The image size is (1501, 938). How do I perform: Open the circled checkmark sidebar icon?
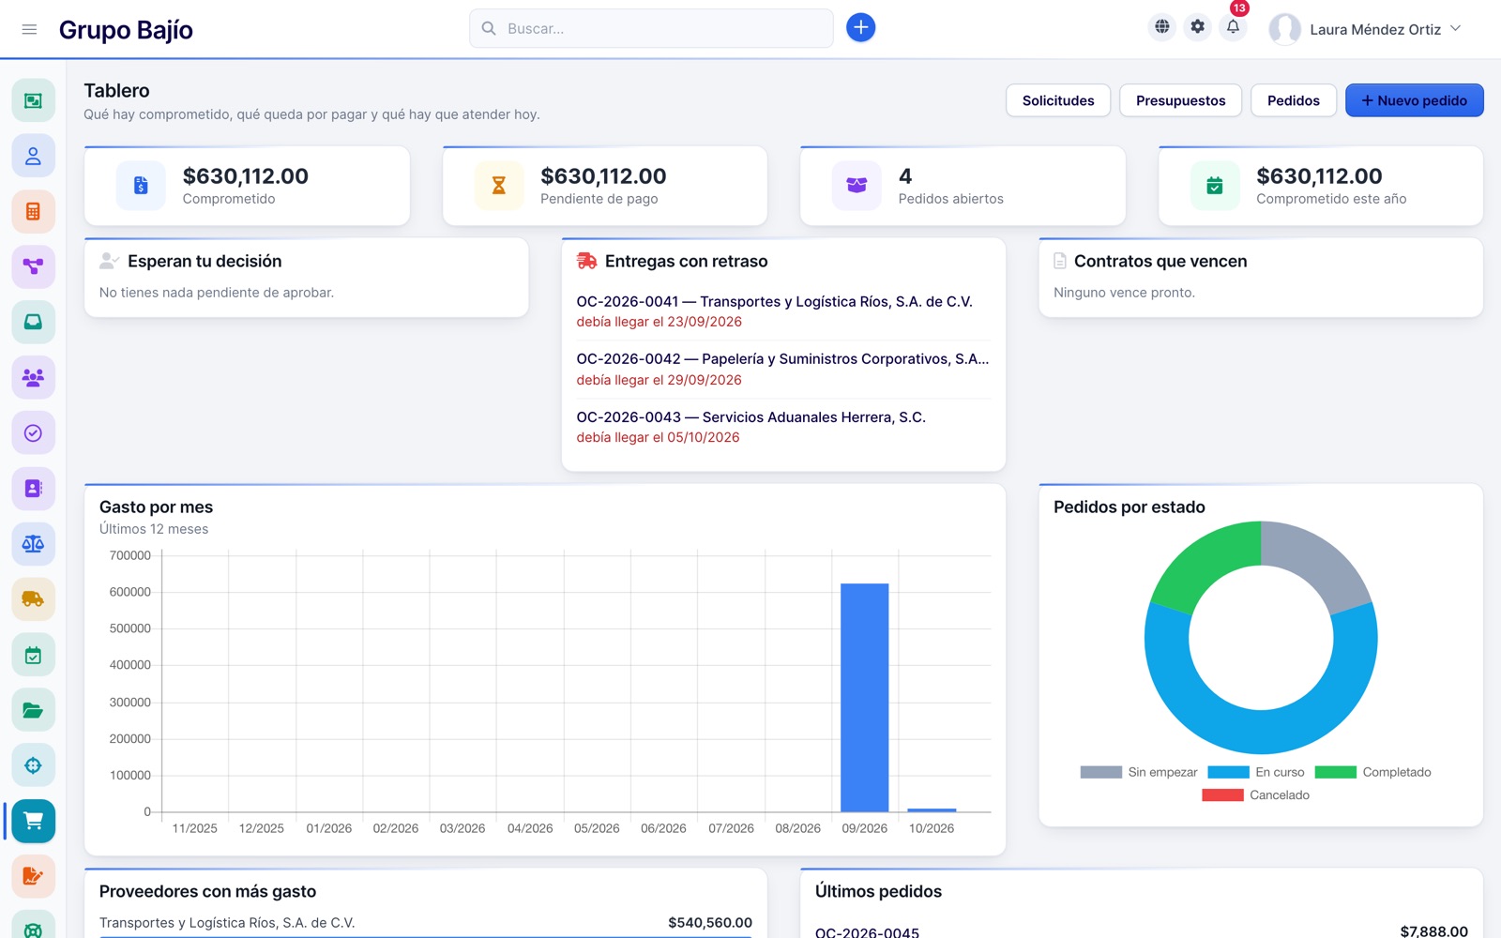click(33, 432)
